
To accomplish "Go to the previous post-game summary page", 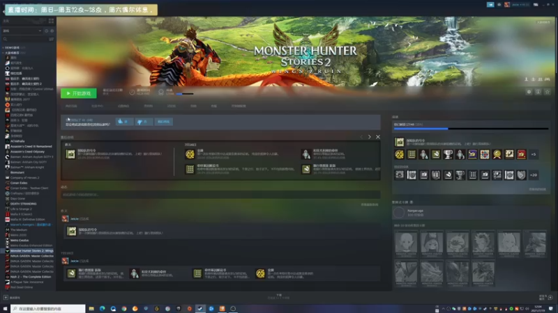I will tap(361, 137).
